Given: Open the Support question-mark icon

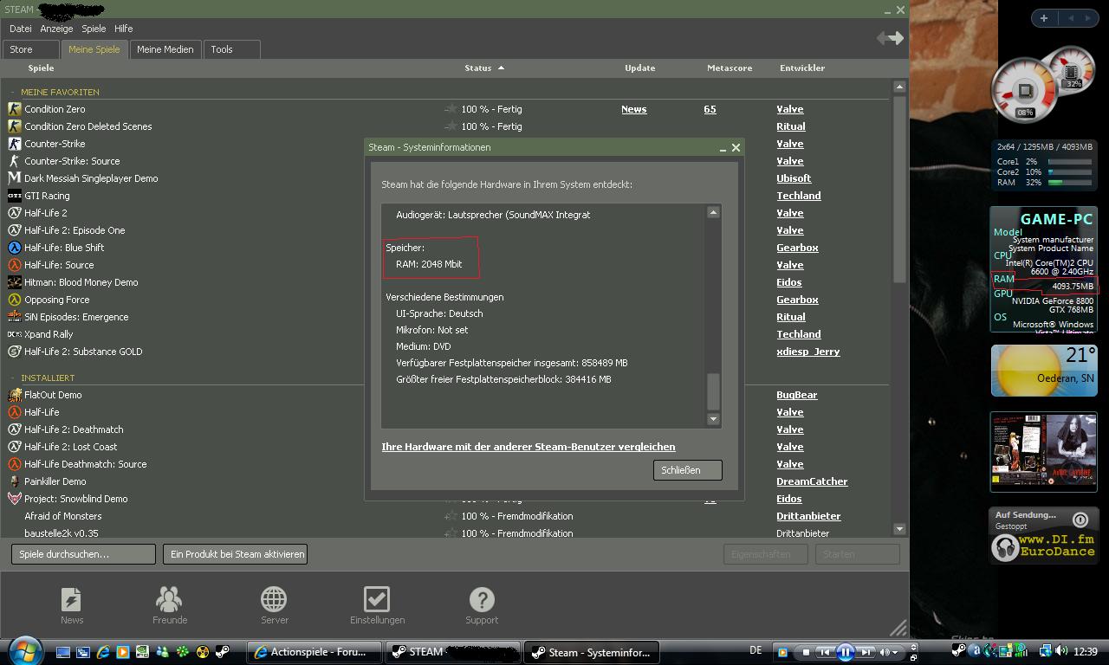Looking at the screenshot, I should click(482, 599).
